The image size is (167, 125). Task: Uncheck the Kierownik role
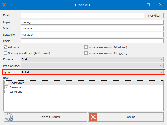(x=6, y=87)
